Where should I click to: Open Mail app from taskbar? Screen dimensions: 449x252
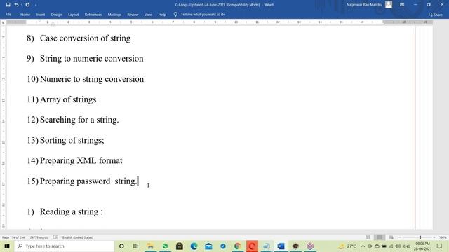[x=208, y=246]
